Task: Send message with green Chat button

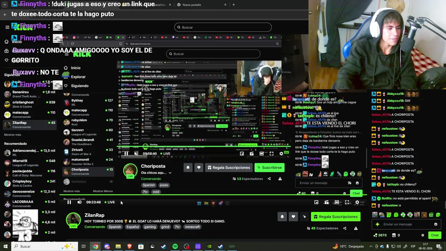Action: 435,235
